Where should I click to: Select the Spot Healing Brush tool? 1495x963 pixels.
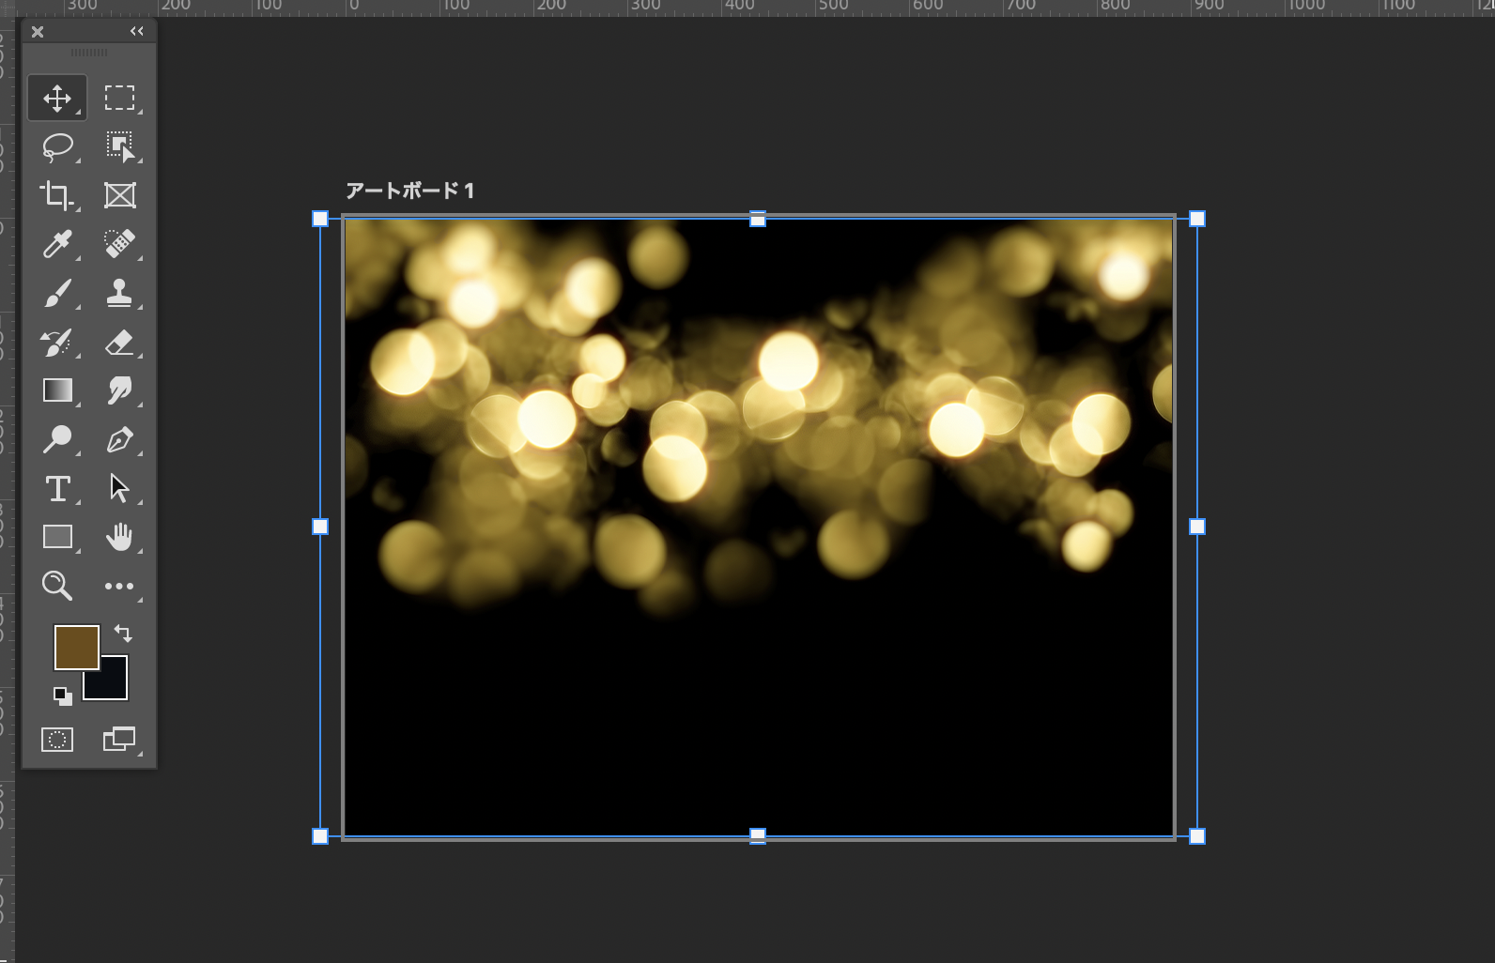click(x=119, y=244)
